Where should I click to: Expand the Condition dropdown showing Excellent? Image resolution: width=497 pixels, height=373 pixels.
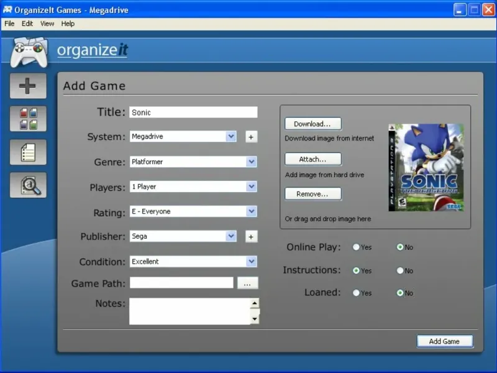pos(193,262)
